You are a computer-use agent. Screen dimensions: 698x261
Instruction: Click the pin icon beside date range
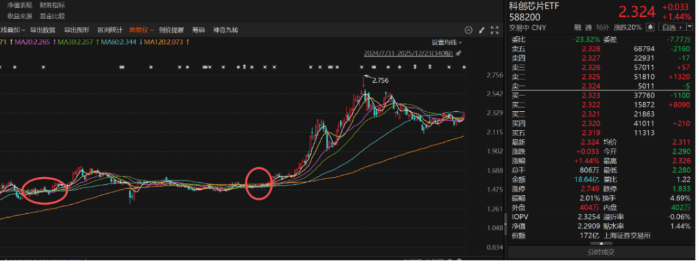[x=458, y=53]
